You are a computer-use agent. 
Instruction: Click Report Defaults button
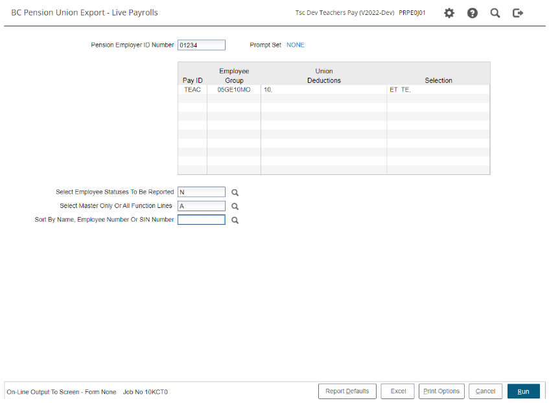pyautogui.click(x=347, y=391)
